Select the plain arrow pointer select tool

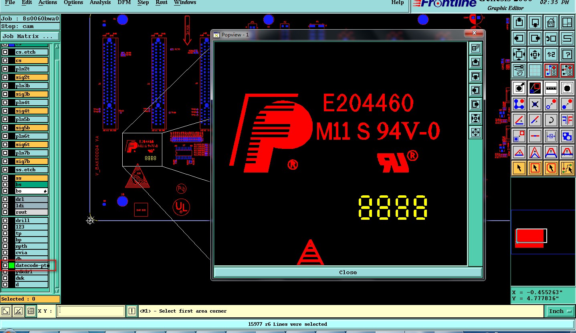519,168
